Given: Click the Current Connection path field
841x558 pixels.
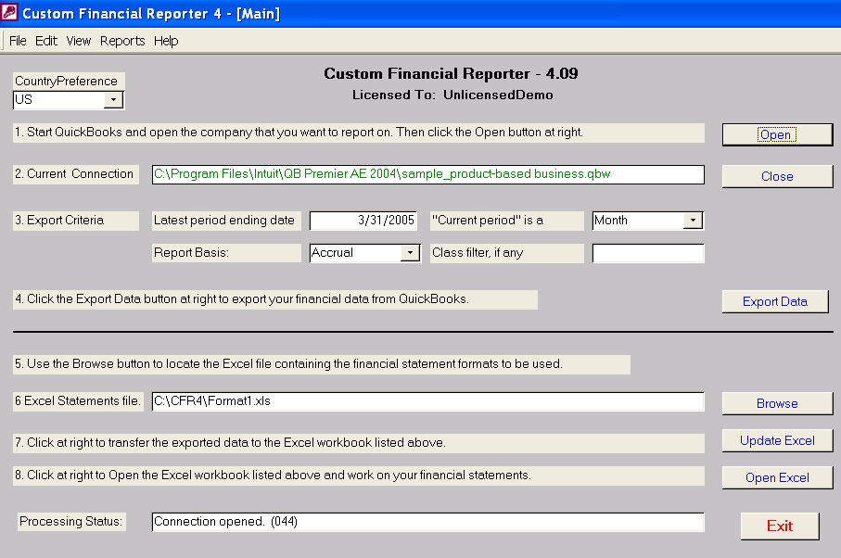Looking at the screenshot, I should click(x=427, y=174).
